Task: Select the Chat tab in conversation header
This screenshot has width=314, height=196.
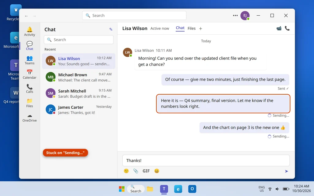Action: [180, 28]
